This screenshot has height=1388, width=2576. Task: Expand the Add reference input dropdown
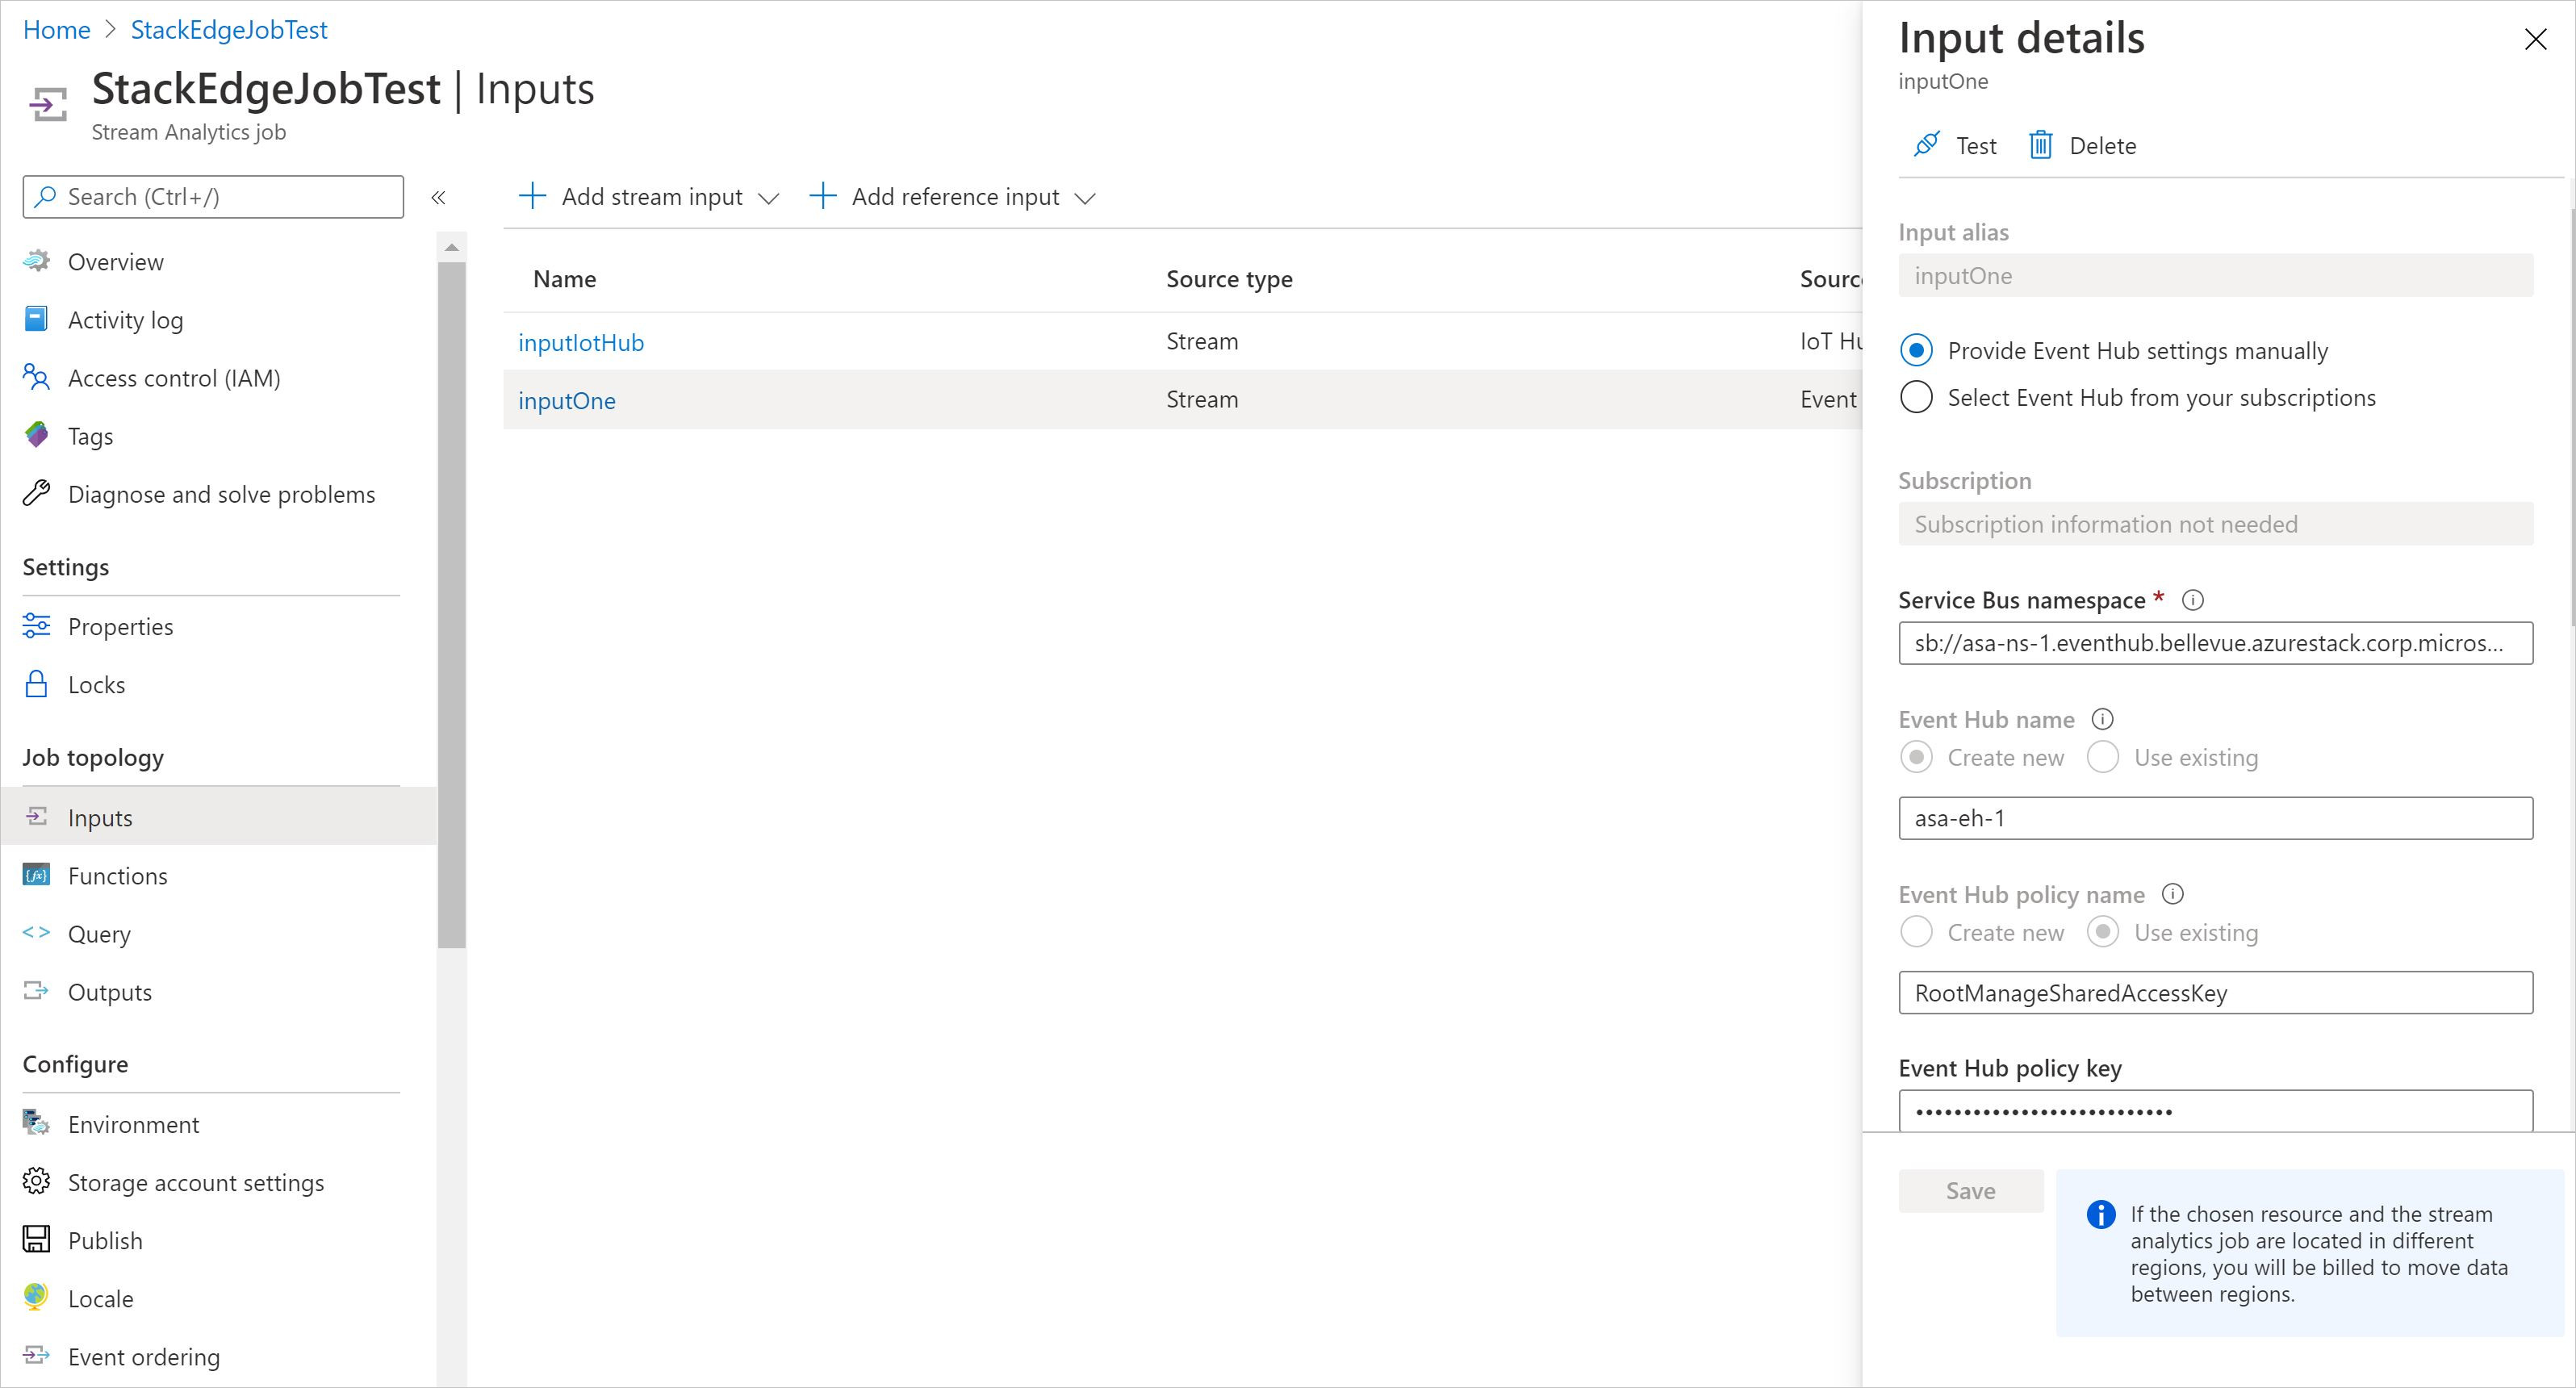click(1085, 198)
